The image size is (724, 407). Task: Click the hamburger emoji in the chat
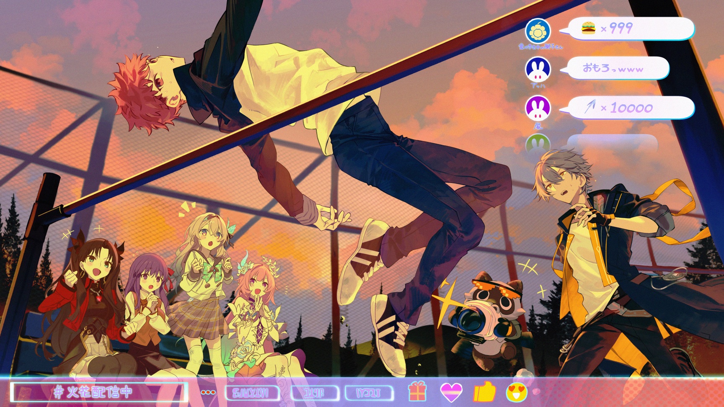[588, 28]
